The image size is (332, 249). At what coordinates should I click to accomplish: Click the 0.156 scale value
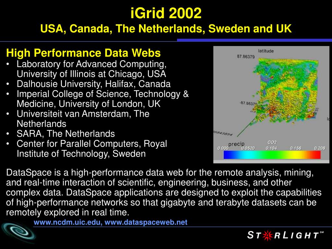tap(295, 148)
